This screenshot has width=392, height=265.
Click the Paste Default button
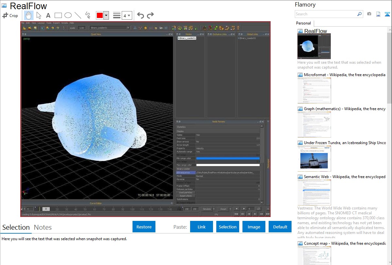tap(280, 227)
